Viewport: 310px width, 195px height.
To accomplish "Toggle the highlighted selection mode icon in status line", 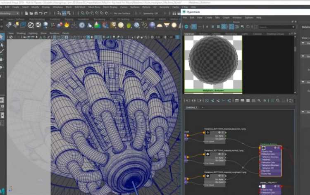I will pyautogui.click(x=64, y=13).
